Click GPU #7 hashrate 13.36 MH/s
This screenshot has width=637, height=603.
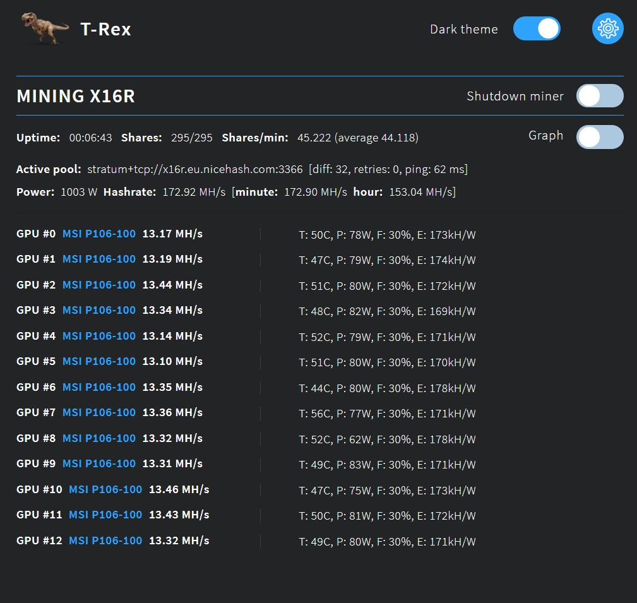(x=172, y=413)
